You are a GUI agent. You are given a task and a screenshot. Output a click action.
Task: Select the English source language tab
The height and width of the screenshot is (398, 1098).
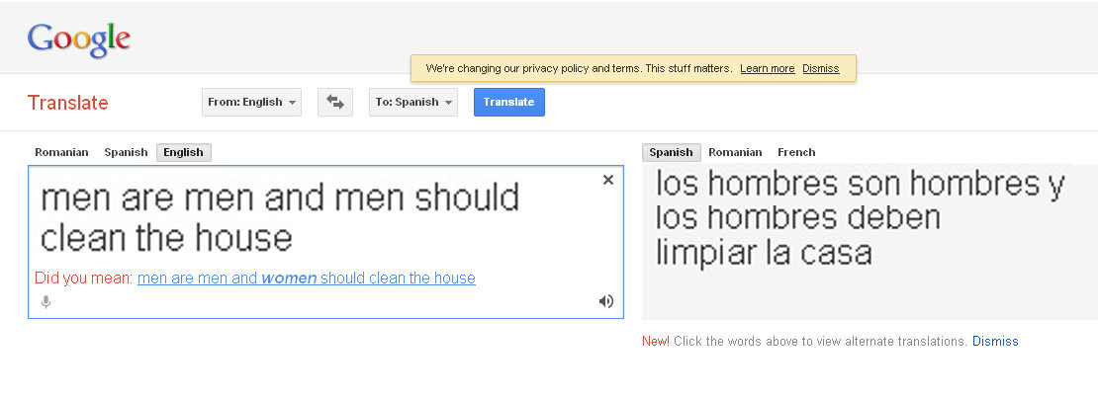183,152
